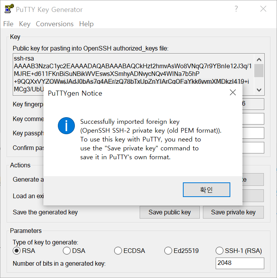Close the PuTTYgen Notice dialog

[233, 93]
